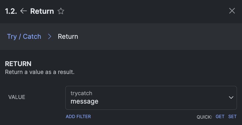Image resolution: width=242 pixels, height=125 pixels.
Task: Click the back arrow beside Return title
Action: pos(23,11)
